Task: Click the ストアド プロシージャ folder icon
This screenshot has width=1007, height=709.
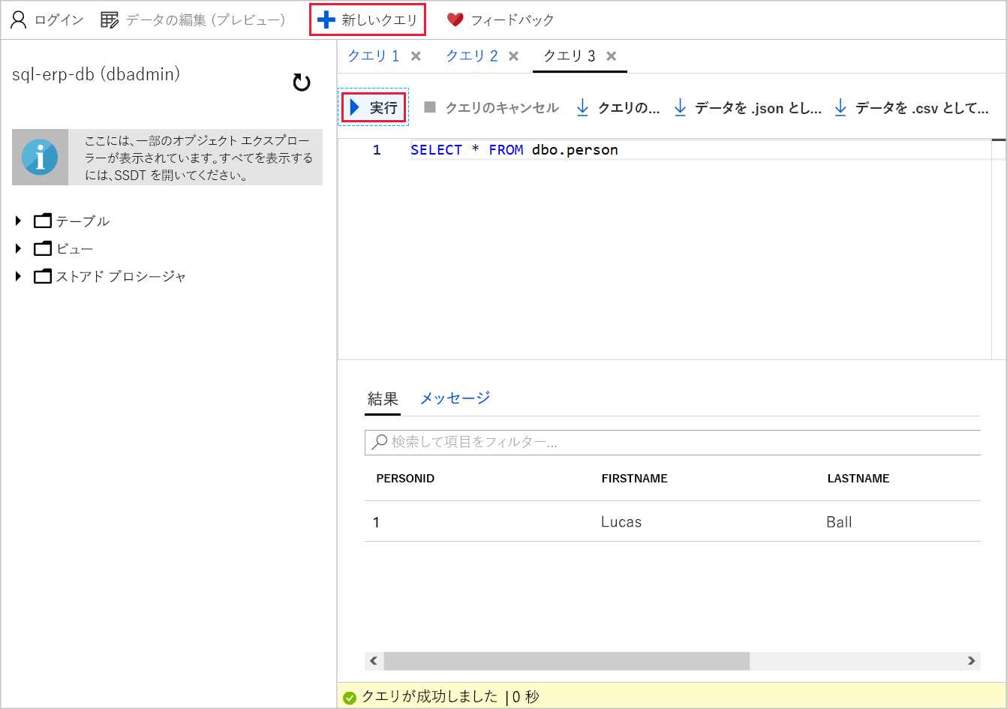Action: (43, 276)
